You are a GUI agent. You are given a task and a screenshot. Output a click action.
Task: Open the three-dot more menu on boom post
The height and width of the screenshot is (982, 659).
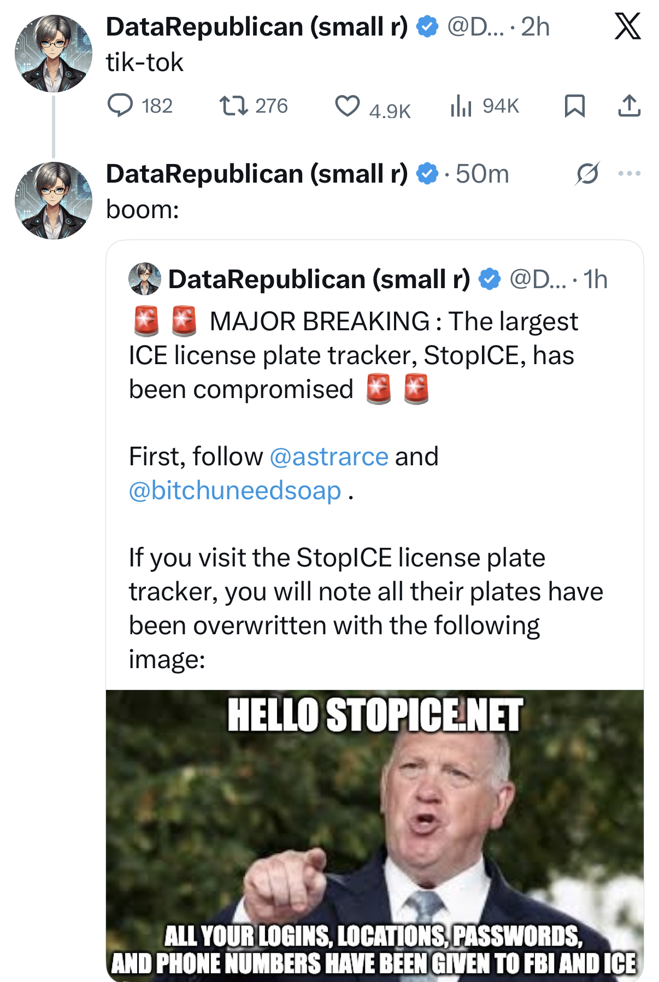click(629, 174)
